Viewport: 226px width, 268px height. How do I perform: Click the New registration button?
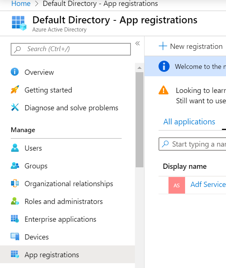pyautogui.click(x=191, y=46)
